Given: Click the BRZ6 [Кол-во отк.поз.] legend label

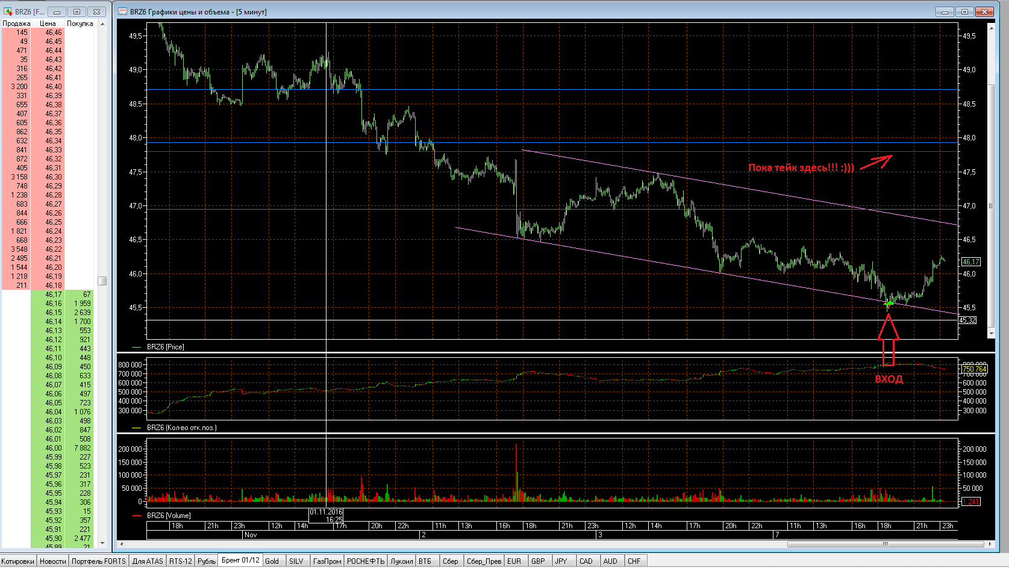Looking at the screenshot, I should (181, 428).
